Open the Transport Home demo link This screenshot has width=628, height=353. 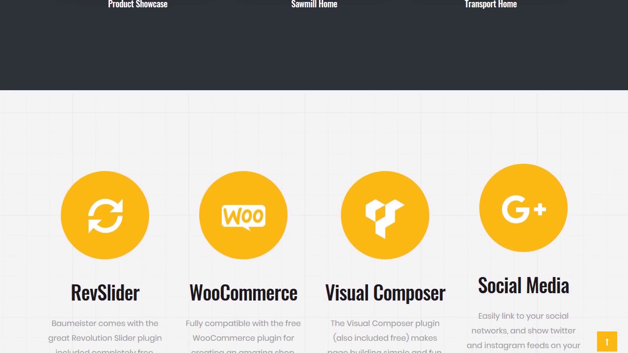(491, 4)
